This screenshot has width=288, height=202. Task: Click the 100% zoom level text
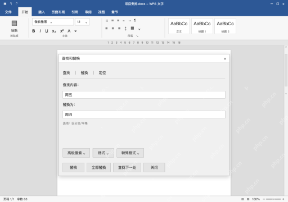click(256, 199)
